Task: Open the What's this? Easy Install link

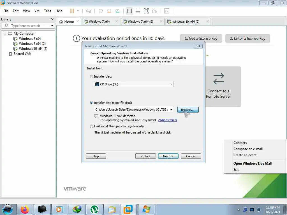Action: [x=168, y=120]
